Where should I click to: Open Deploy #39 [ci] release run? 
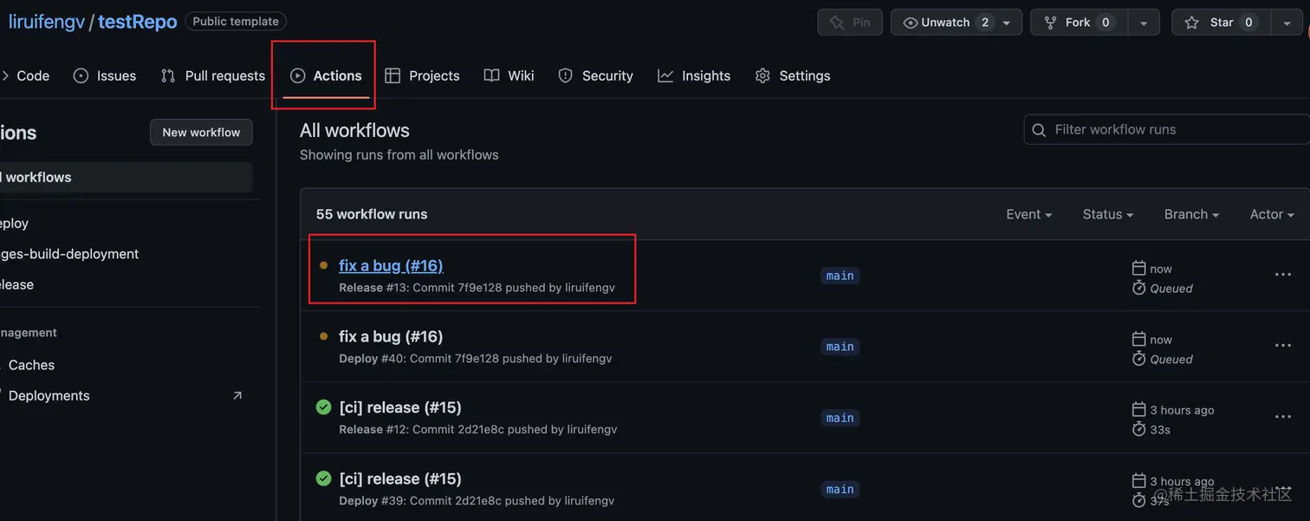coord(400,479)
